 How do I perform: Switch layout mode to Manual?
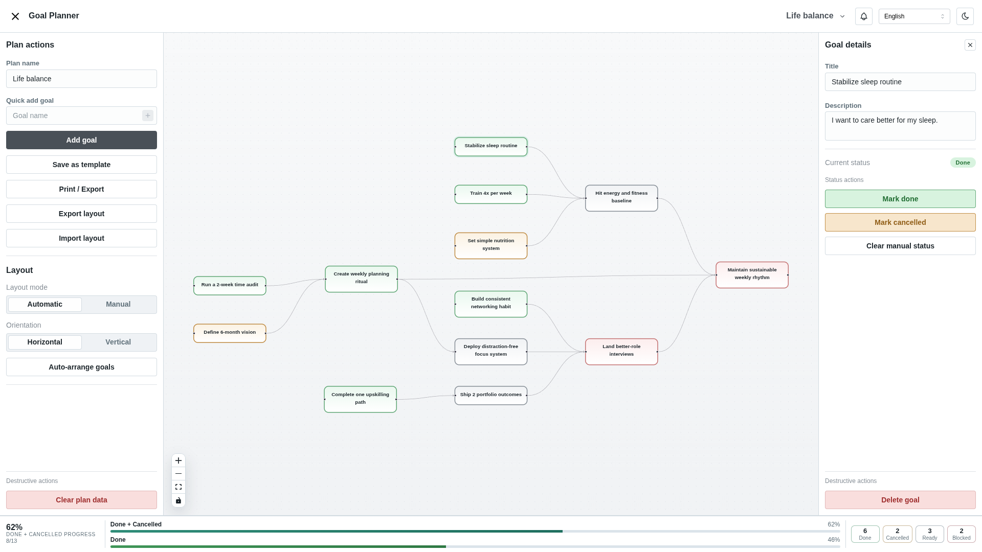click(x=118, y=305)
